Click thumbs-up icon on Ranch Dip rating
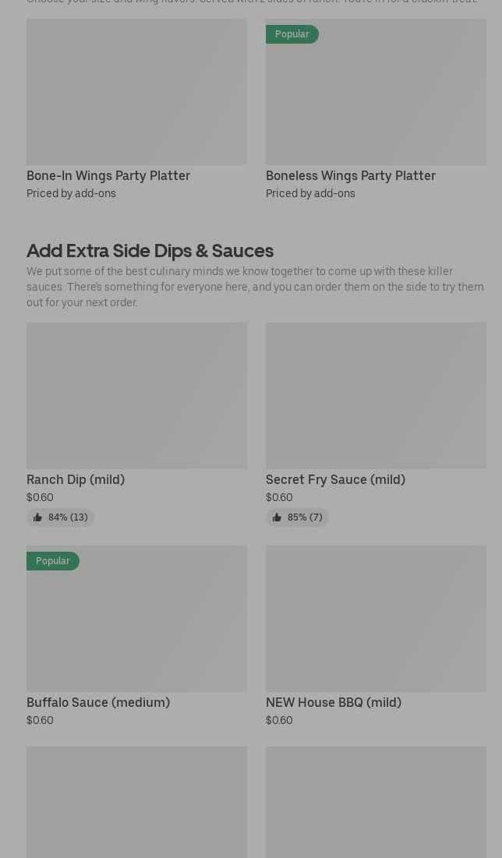The width and height of the screenshot is (502, 858). pos(37,517)
